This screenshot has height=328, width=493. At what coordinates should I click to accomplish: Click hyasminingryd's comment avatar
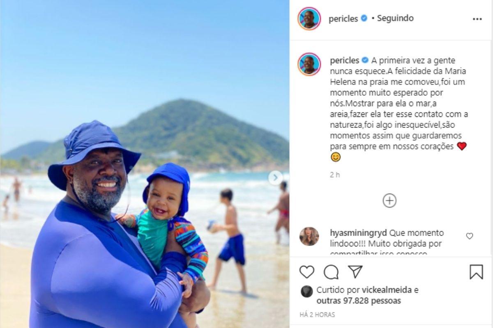[309, 237]
